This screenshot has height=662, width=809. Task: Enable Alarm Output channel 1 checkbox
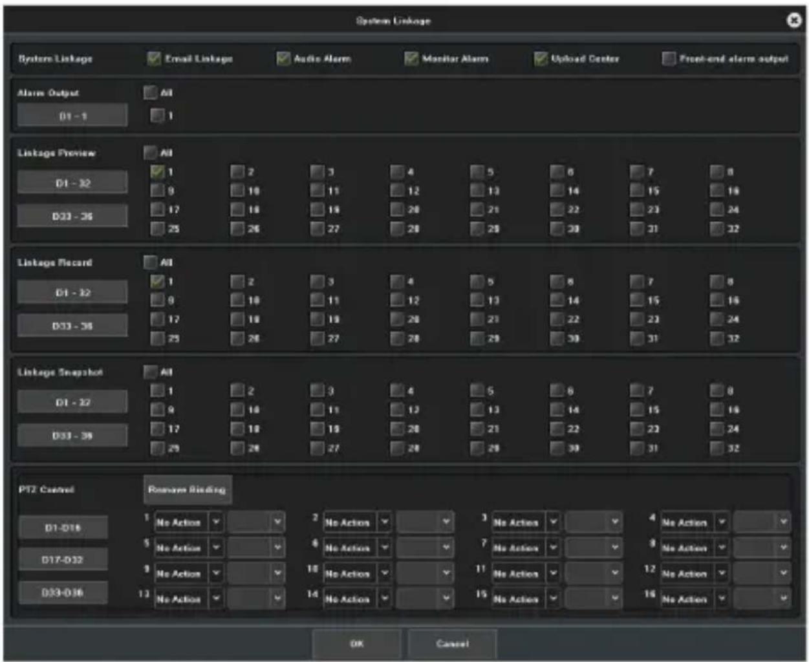point(157,116)
